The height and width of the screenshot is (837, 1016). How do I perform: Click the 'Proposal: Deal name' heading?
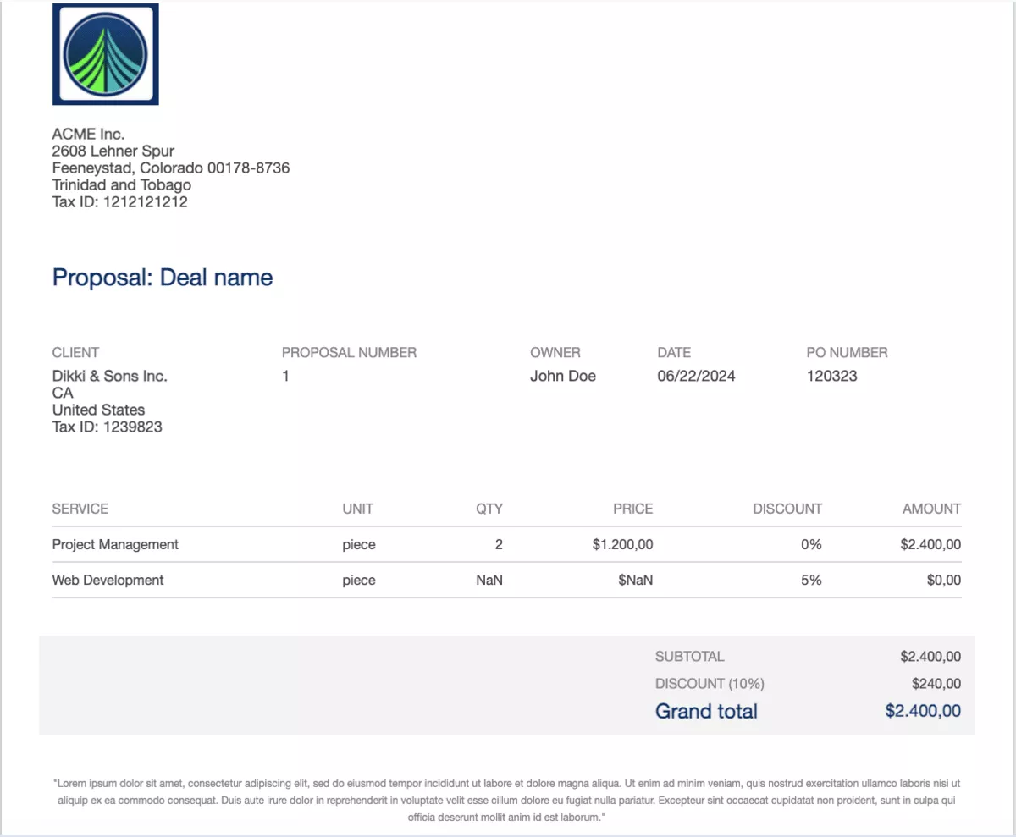click(163, 278)
